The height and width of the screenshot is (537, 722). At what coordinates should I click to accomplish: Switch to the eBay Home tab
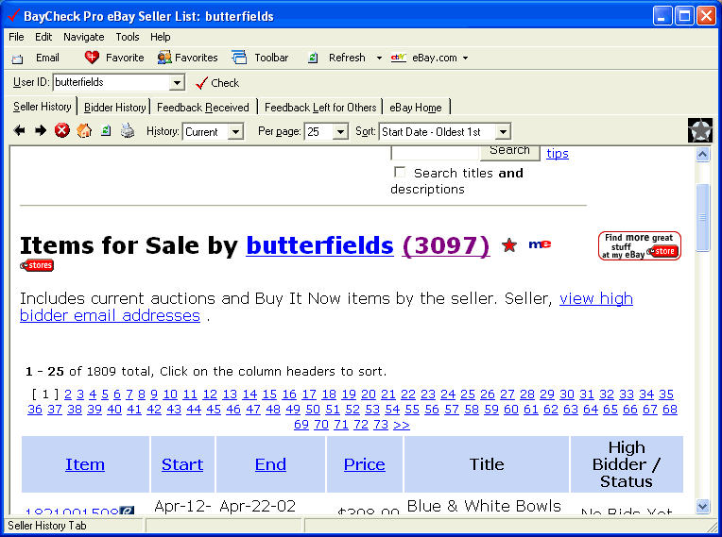click(x=415, y=108)
